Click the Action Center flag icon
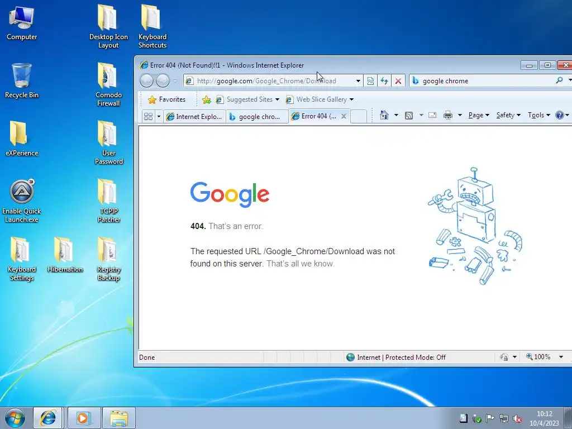The height and width of the screenshot is (429, 572). [x=490, y=419]
